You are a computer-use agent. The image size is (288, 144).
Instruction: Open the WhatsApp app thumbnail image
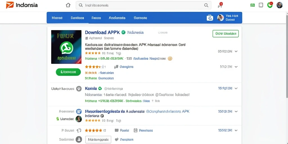[66, 47]
